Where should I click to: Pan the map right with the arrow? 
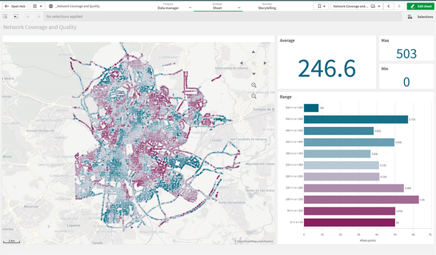click(265, 63)
